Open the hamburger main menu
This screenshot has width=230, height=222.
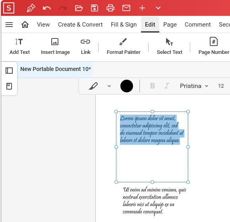click(x=9, y=25)
